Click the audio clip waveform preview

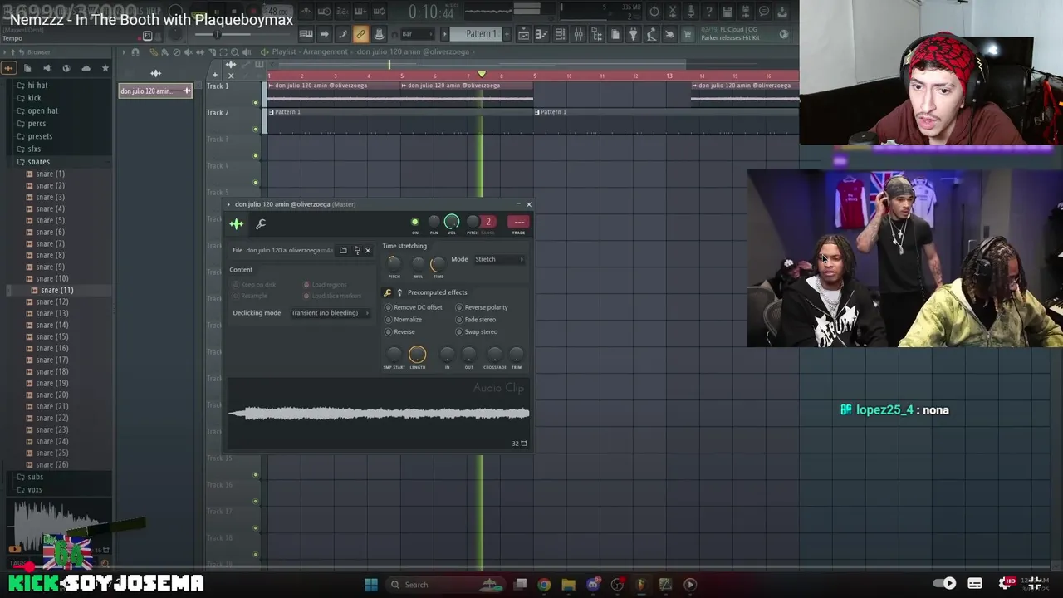(379, 413)
